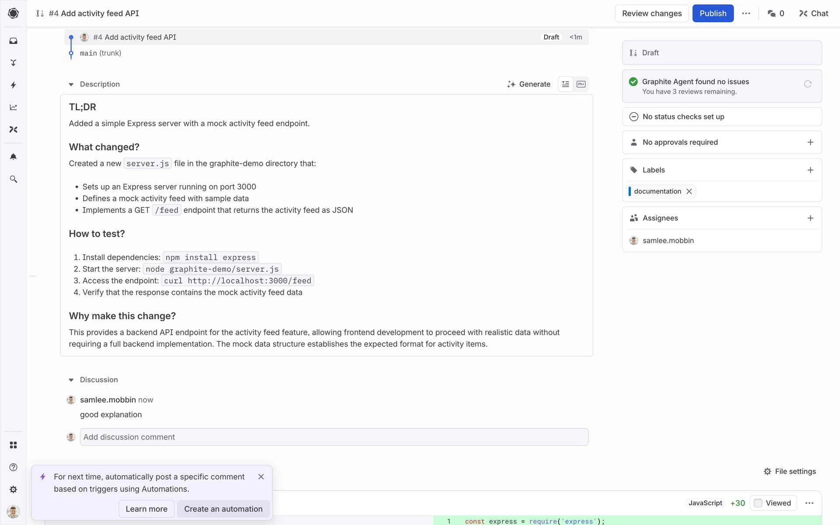840x525 pixels.
Task: Collapse the Description section
Action: pyautogui.click(x=71, y=84)
